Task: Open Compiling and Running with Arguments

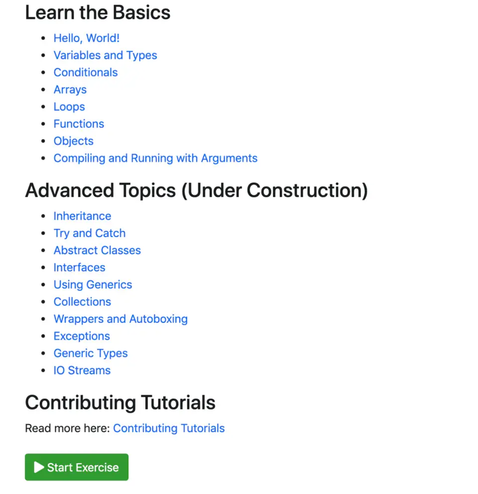Action: pyautogui.click(x=155, y=158)
